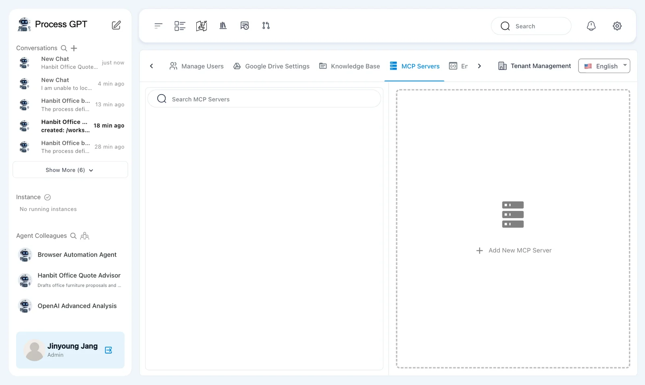645x385 pixels.
Task: Select the Hanbit Office Quote Advisor agent
Action: pos(70,280)
